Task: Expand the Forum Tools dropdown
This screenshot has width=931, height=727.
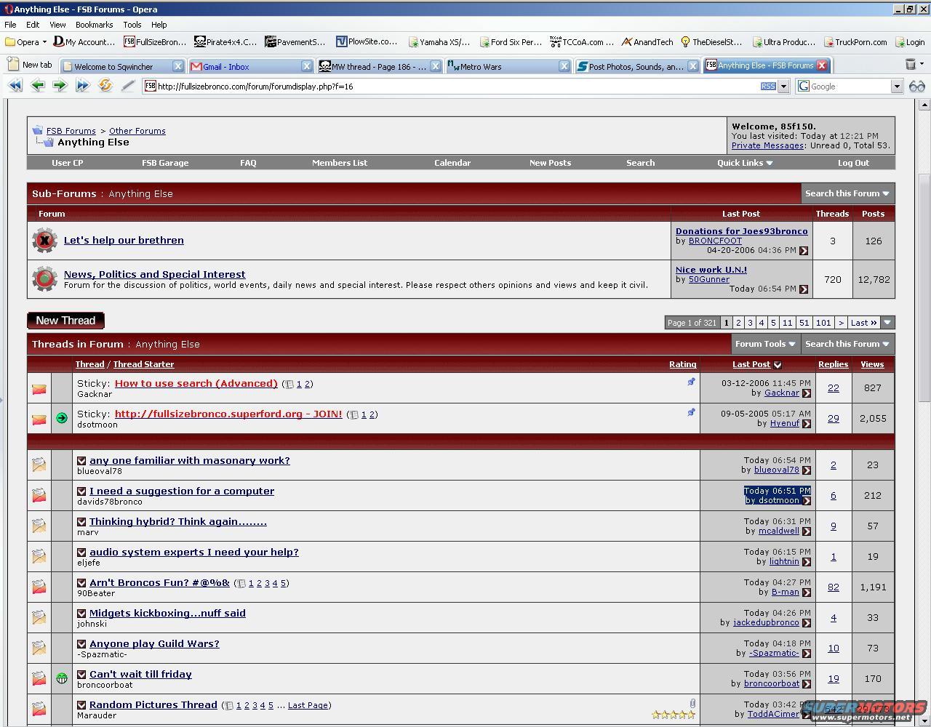Action: point(765,344)
